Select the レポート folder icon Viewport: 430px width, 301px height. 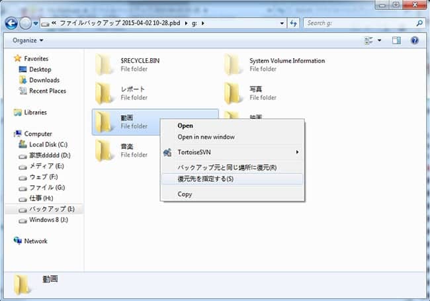point(104,93)
